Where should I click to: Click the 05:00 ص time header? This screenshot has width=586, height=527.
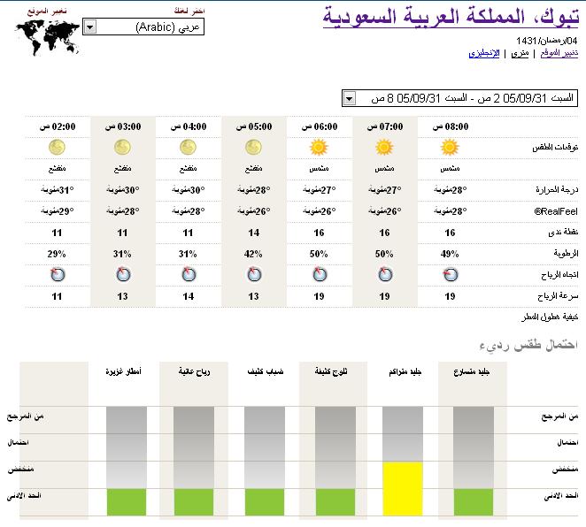[x=254, y=127]
